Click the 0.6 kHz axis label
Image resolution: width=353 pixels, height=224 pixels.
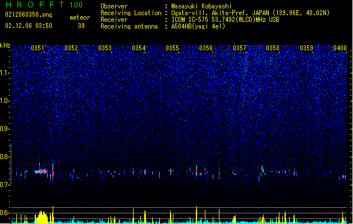[5, 213]
